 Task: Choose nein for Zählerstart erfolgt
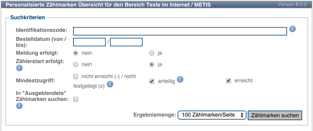pyautogui.click(x=76, y=65)
